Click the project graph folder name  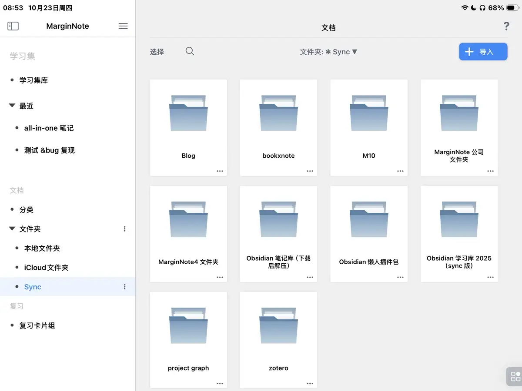tap(188, 368)
